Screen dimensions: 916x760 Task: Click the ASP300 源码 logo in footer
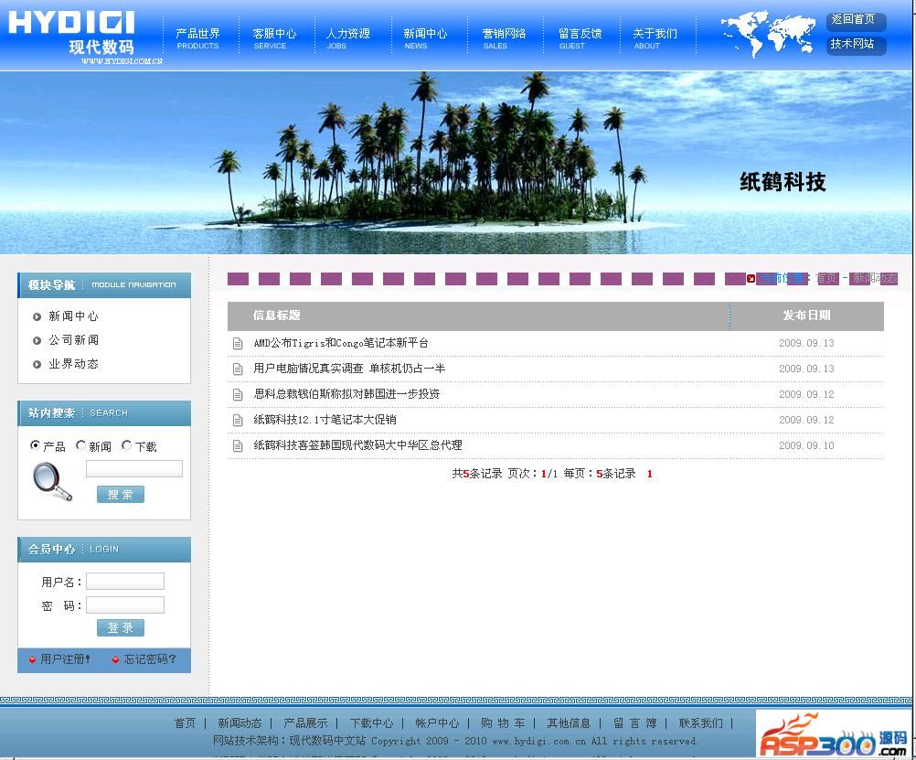coord(834,733)
